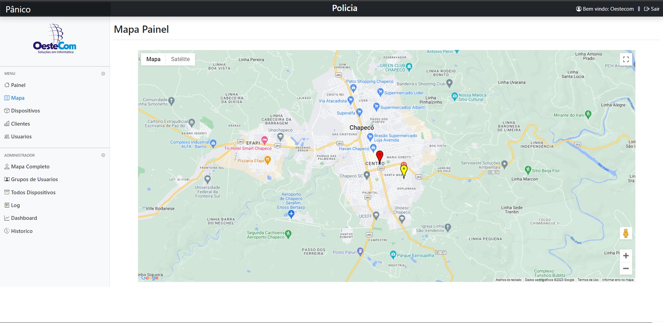Click the Street View pegman icon
Viewport: 663px width, 323px height.
click(626, 234)
